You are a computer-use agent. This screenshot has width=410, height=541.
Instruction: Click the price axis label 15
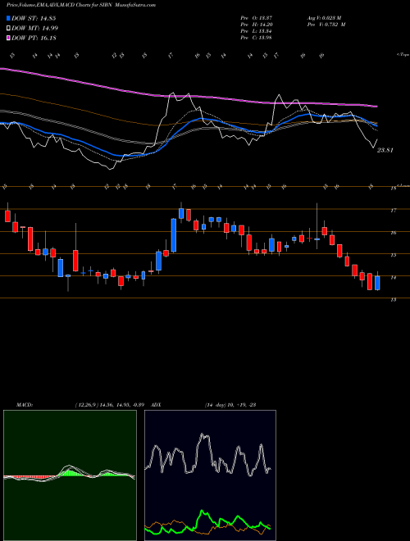tap(393, 255)
